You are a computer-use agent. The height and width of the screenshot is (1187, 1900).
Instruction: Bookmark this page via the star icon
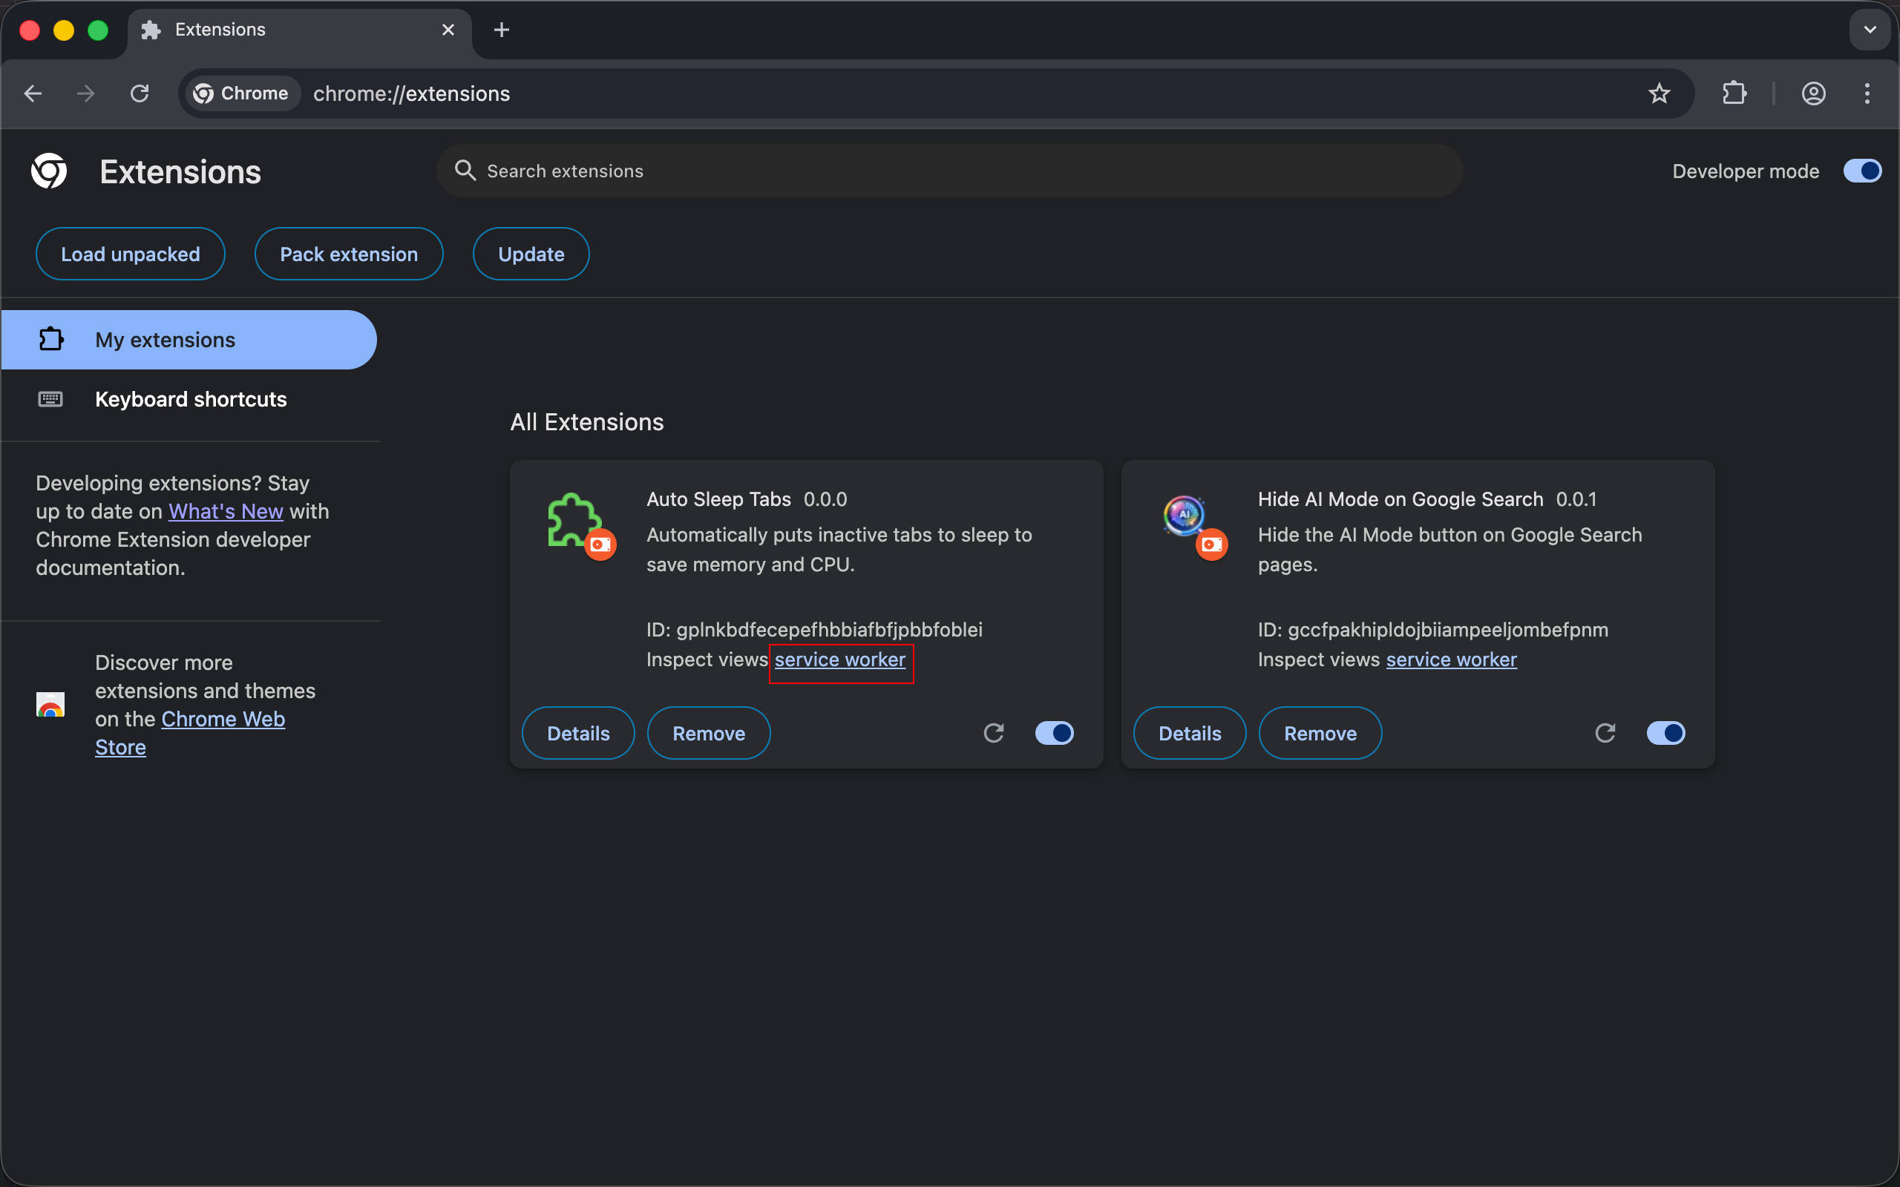pos(1659,93)
